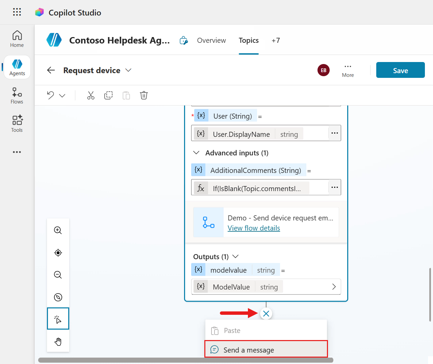
Task: Open View flow details link
Action: [x=254, y=228]
